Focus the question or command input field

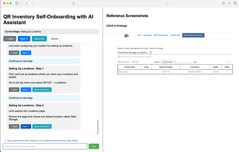pos(45,146)
